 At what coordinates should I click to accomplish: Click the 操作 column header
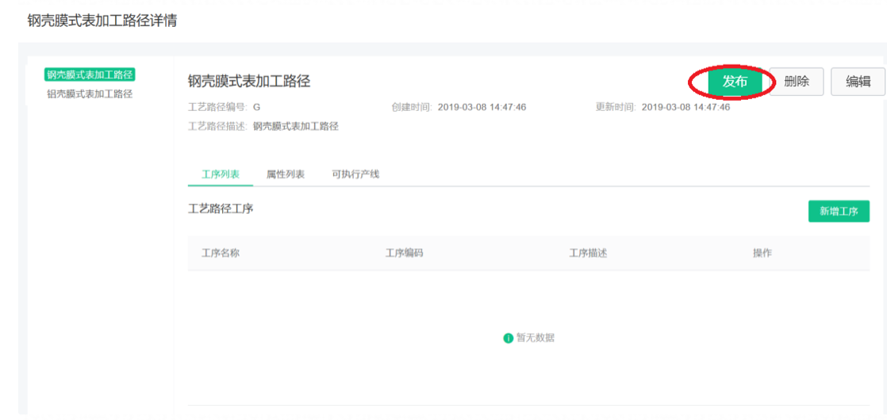pyautogui.click(x=762, y=254)
